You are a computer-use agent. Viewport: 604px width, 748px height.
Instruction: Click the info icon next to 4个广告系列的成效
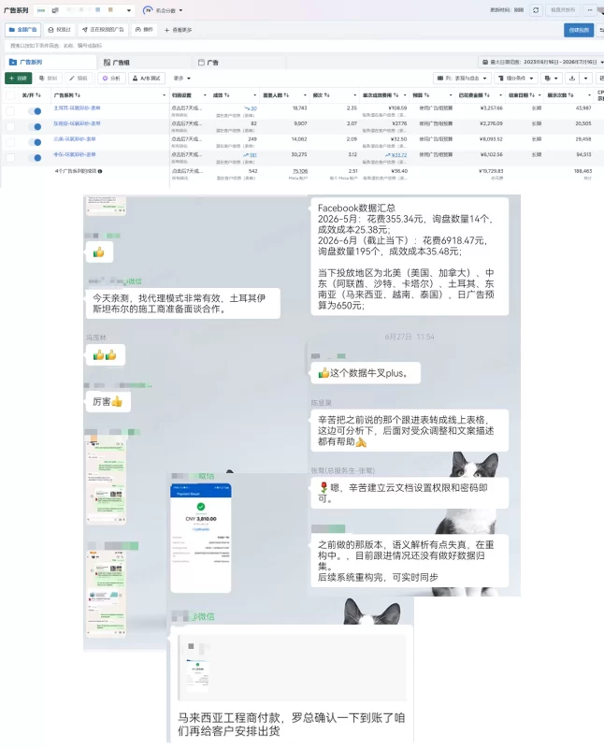tap(100, 171)
